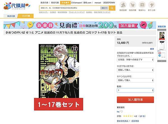Open the 會員中心 member center icon
The width and height of the screenshot is (168, 124).
pyautogui.click(x=142, y=5)
